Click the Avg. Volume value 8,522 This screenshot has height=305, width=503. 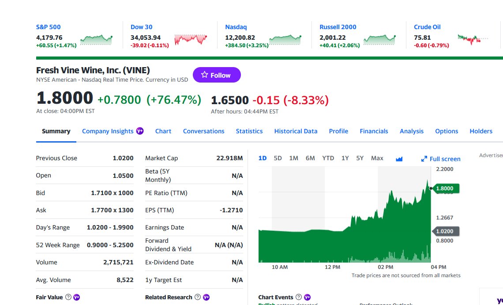pyautogui.click(x=125, y=280)
